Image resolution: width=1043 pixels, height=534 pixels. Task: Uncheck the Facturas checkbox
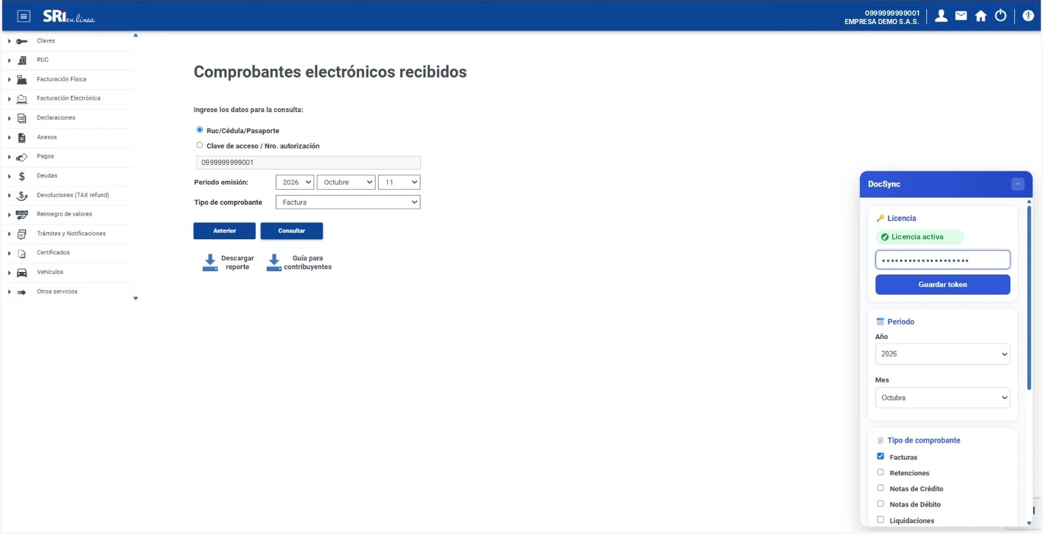click(881, 456)
